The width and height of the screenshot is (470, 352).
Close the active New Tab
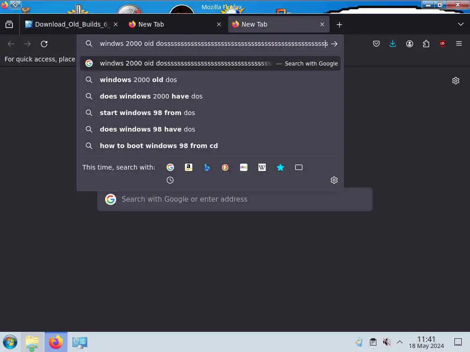pos(322,24)
